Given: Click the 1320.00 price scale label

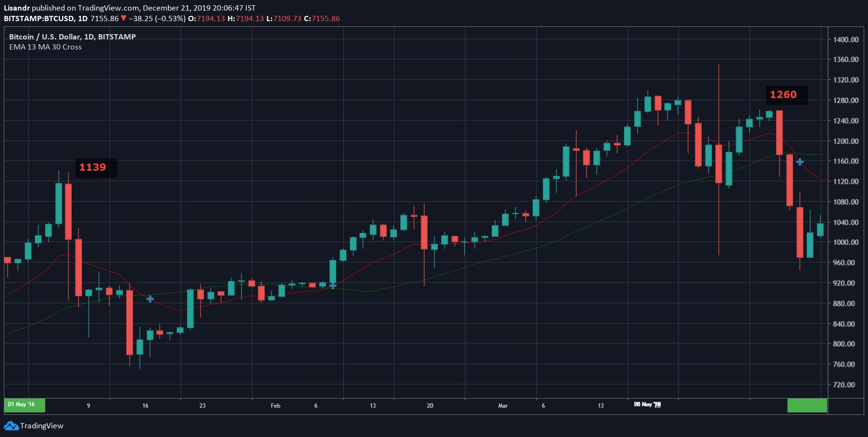Looking at the screenshot, I should pyautogui.click(x=846, y=80).
